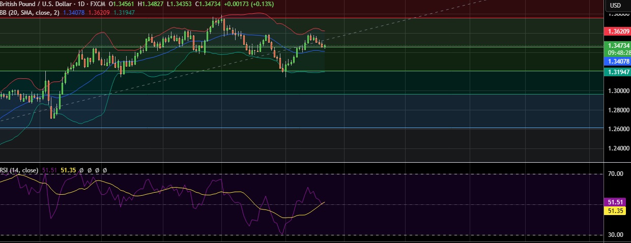Click the green 1.34734 current price label
Image resolution: width=631 pixels, height=243 pixels.
point(616,45)
